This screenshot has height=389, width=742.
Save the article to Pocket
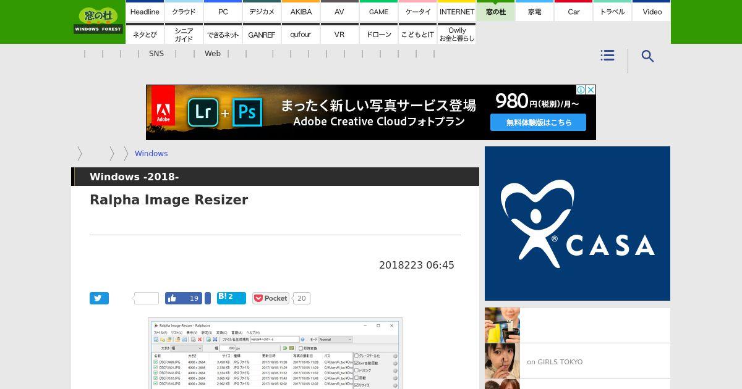coord(271,298)
